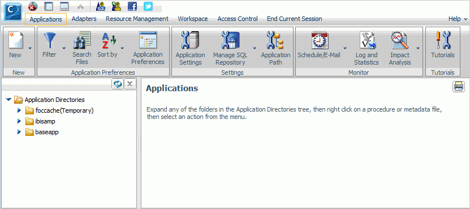Image resolution: width=470 pixels, height=209 pixels.
Task: Click the globe with red X icon
Action: 33,6
